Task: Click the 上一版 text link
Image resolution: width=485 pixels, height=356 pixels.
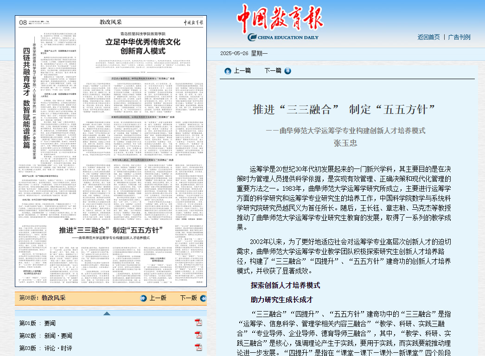Action: coord(158,298)
